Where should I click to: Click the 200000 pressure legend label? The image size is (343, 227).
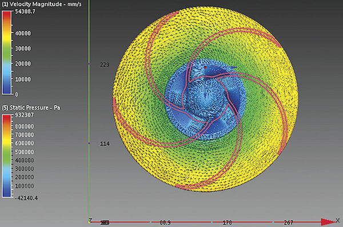click(24, 177)
